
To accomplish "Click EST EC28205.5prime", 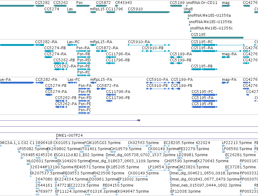I will tap(167, 146).
